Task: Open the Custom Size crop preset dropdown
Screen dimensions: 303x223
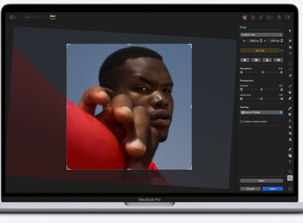Action: (261, 35)
